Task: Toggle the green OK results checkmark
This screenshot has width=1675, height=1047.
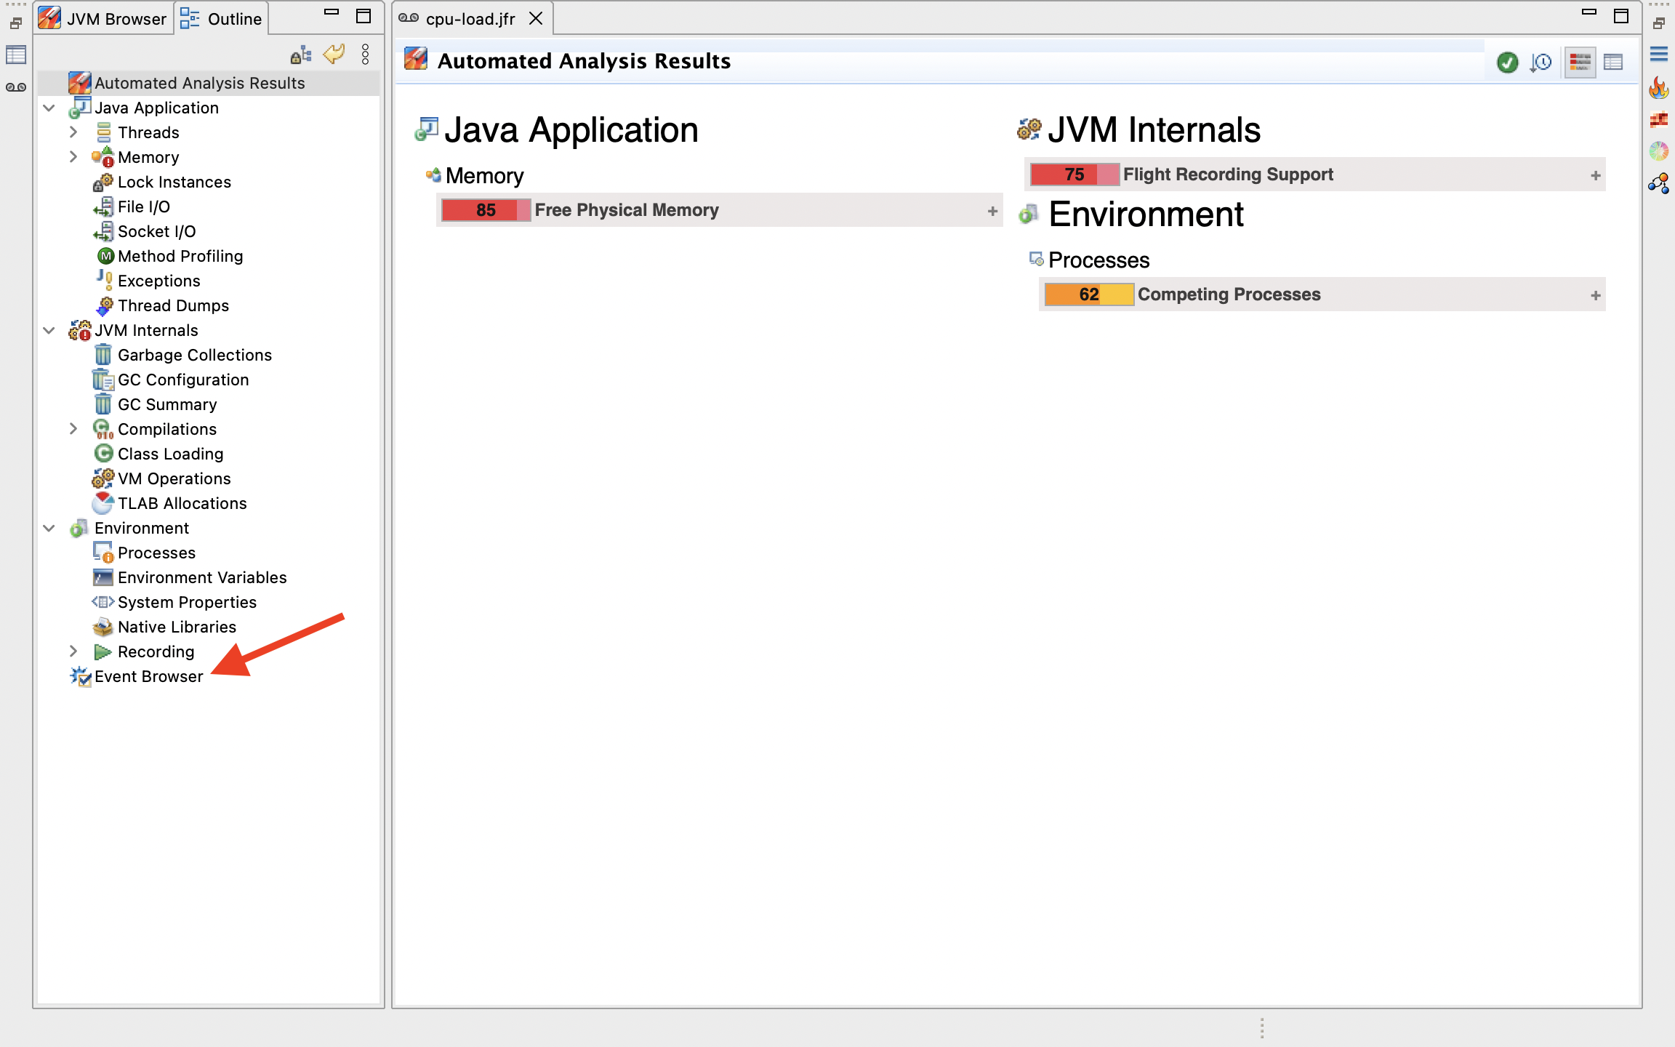Action: tap(1507, 63)
